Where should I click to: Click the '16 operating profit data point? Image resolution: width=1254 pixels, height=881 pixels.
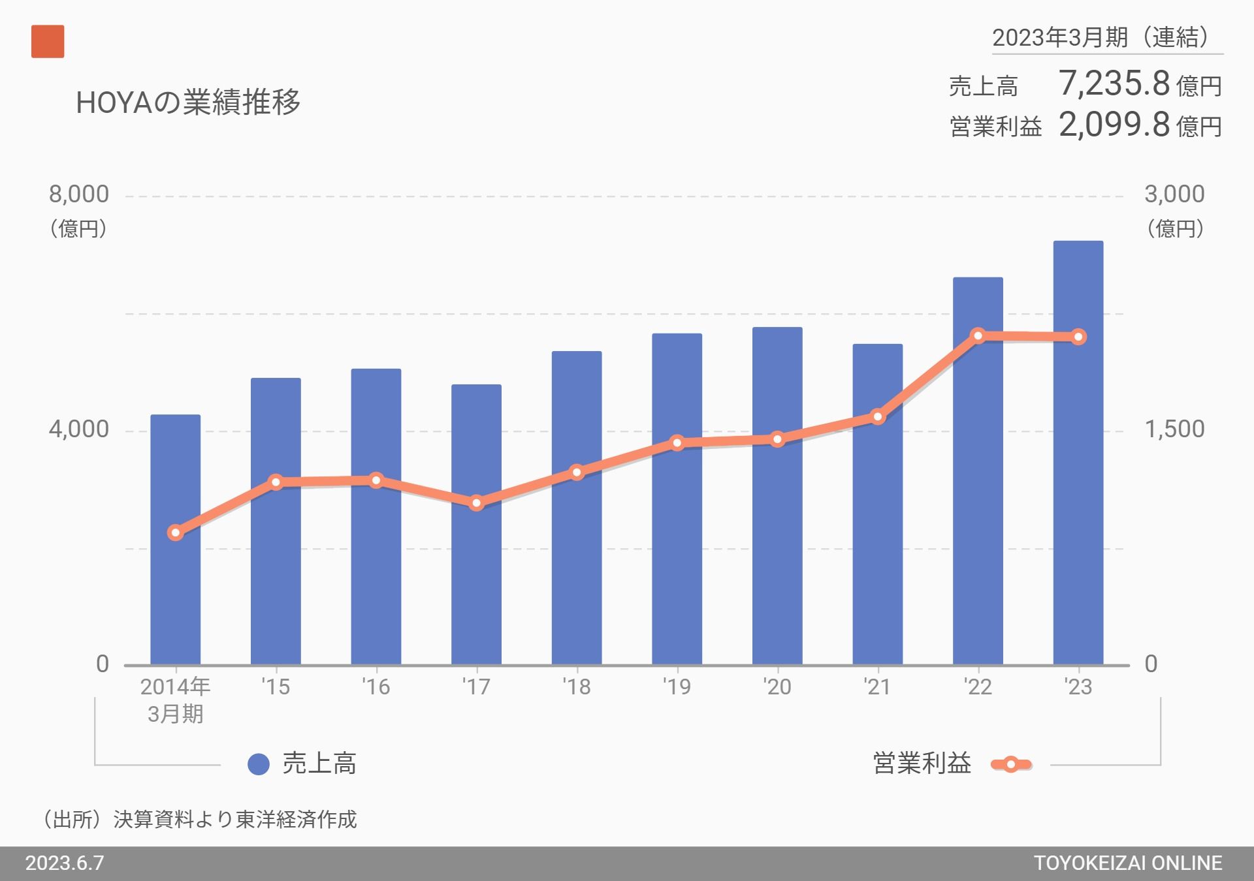[376, 480]
